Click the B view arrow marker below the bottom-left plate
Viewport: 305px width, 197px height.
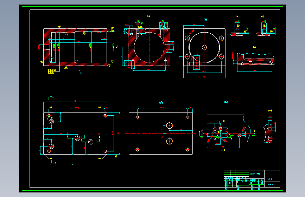72,165
